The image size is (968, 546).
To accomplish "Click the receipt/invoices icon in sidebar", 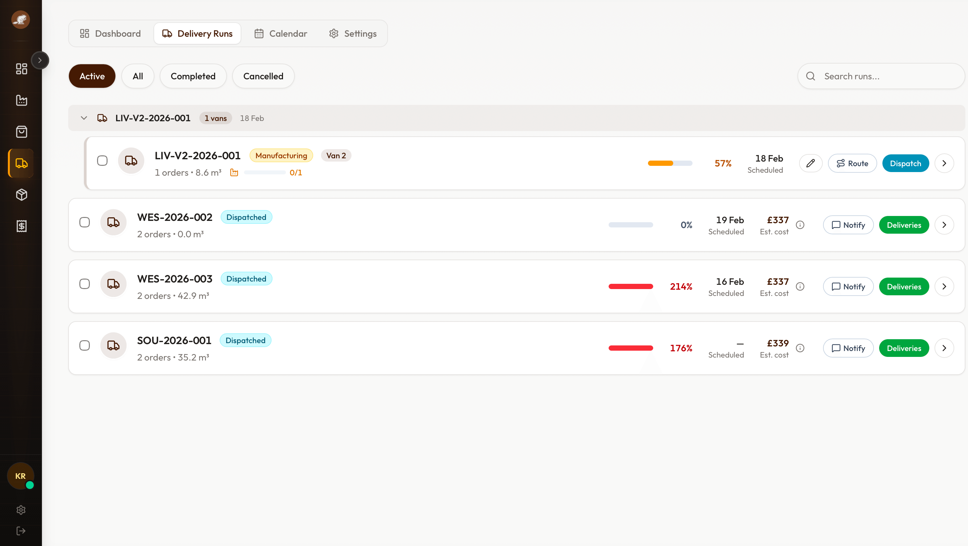I will point(21,226).
